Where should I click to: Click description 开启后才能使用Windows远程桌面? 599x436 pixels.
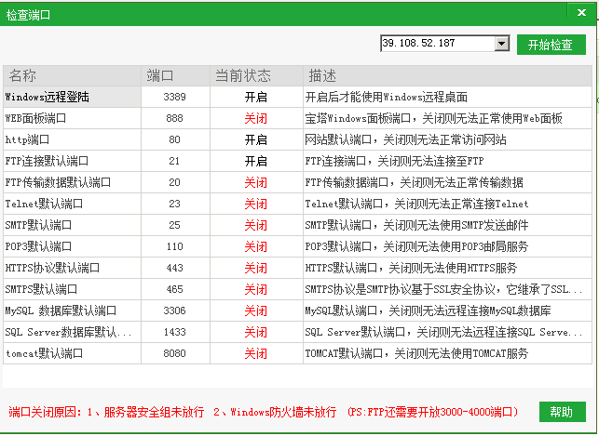(x=387, y=97)
